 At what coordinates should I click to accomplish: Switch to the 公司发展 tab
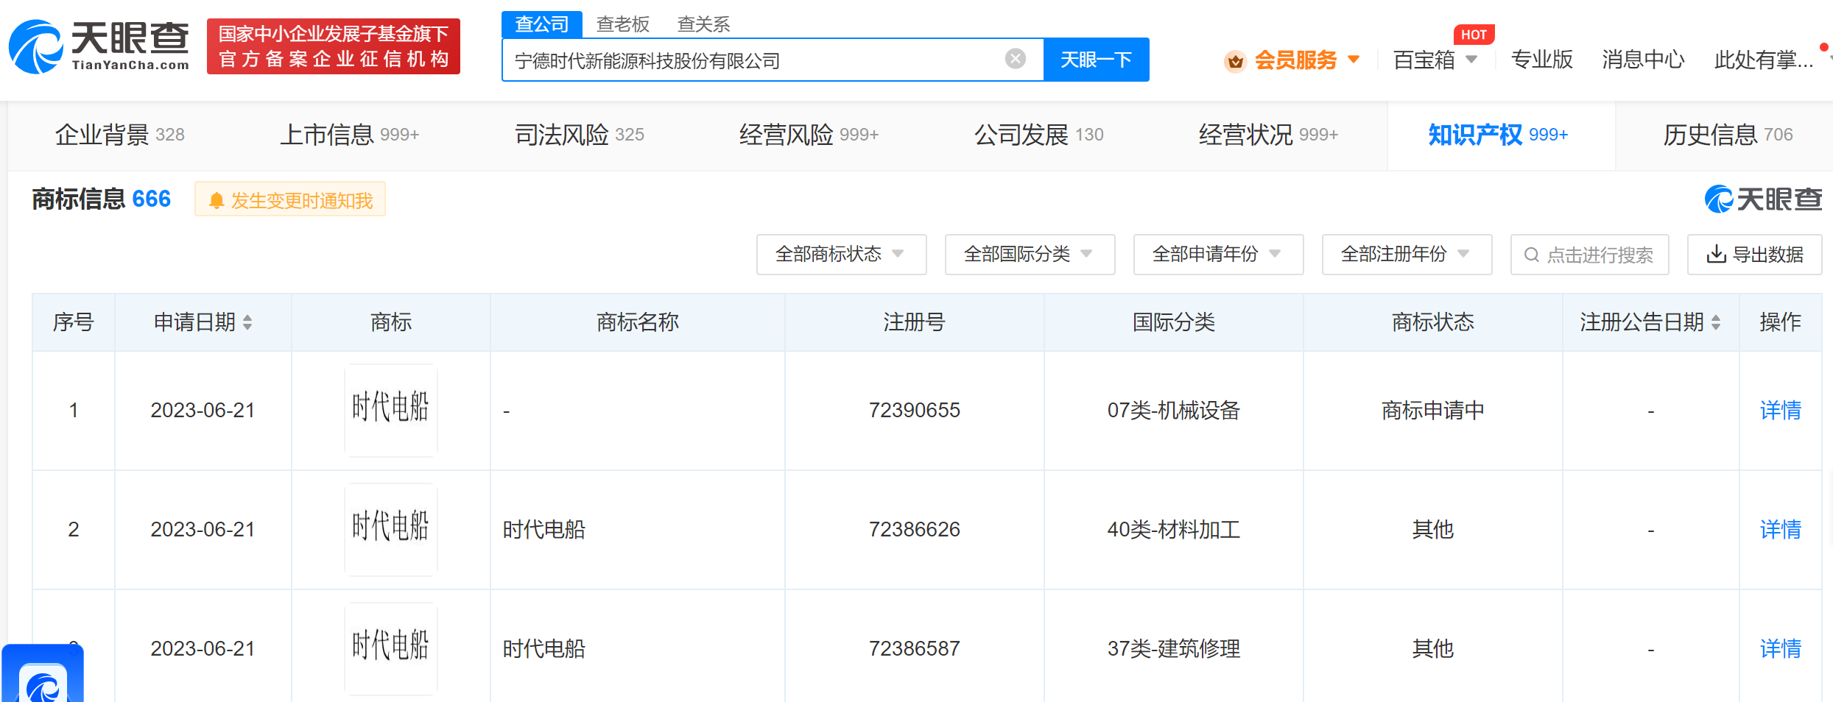click(1038, 135)
